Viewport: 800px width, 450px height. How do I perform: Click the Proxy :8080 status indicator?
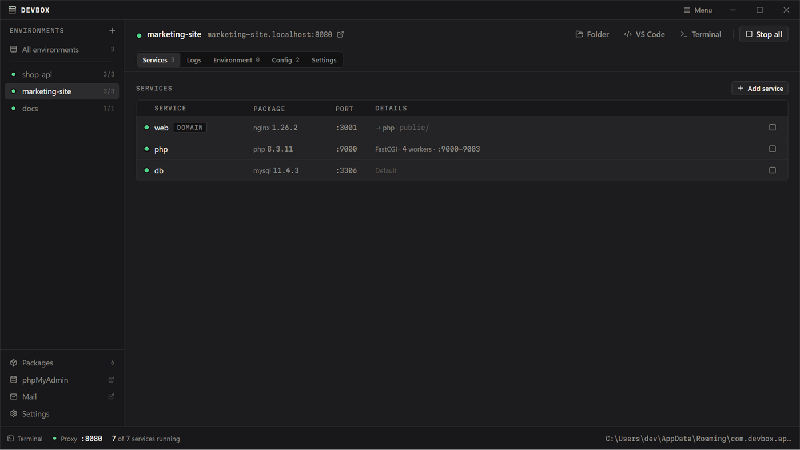pyautogui.click(x=77, y=439)
